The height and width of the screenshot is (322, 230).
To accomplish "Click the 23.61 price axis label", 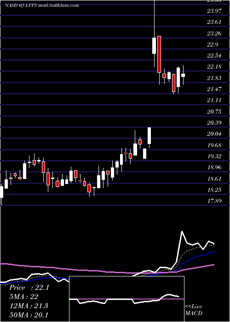I will (x=214, y=22).
